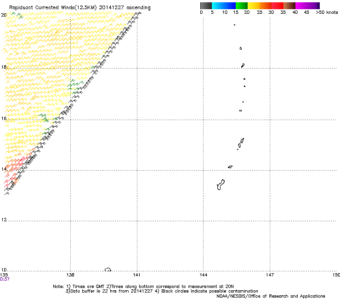Click the longitude label '141'
The height and width of the screenshot is (299, 340).
point(136,275)
